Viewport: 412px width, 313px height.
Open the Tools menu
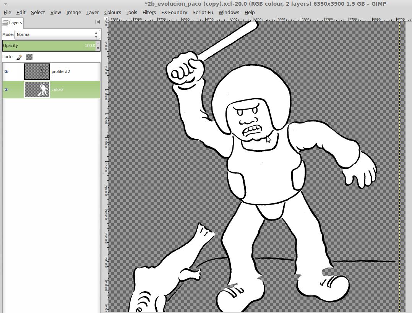click(x=131, y=12)
